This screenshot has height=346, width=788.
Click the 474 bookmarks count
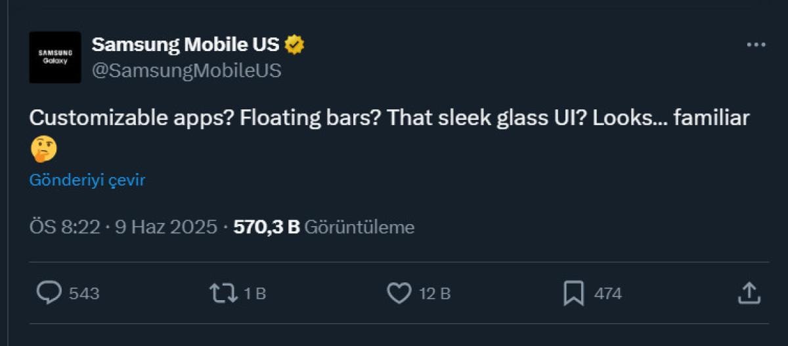point(607,294)
